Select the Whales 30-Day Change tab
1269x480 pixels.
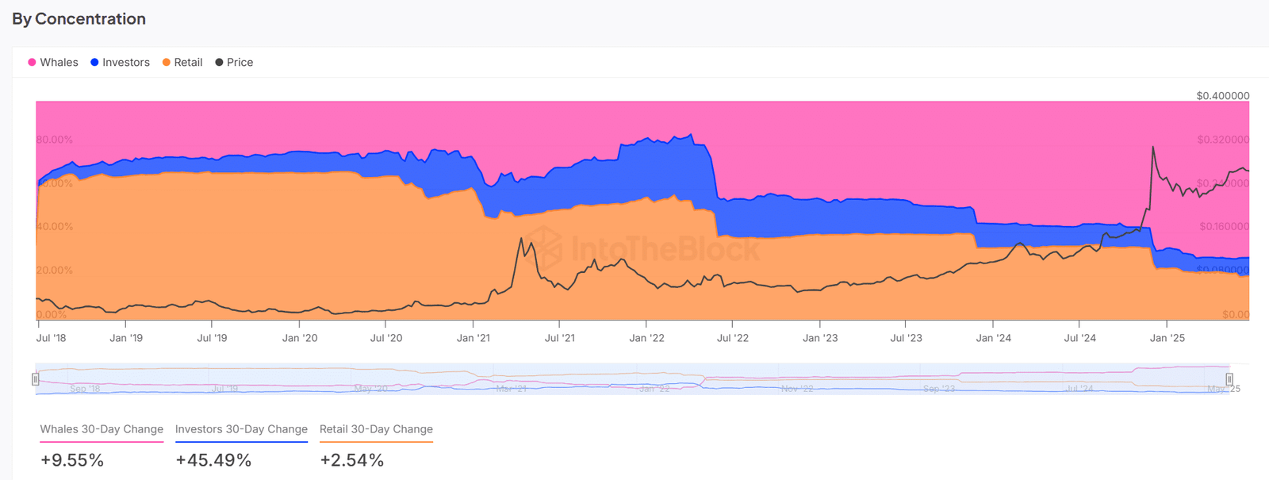click(102, 429)
